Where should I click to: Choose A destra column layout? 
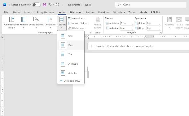[x=71, y=73]
